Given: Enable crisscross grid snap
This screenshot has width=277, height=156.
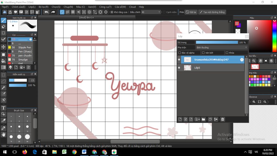Looking at the screenshot, I should tap(73, 12).
